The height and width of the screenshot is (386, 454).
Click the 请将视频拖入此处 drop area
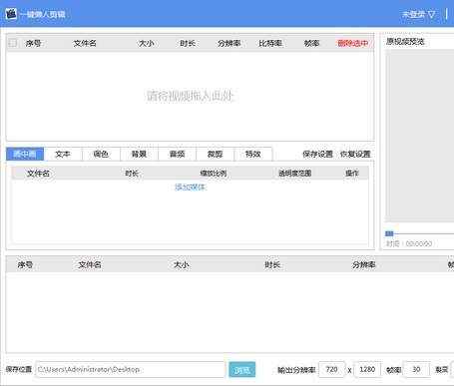coord(190,96)
